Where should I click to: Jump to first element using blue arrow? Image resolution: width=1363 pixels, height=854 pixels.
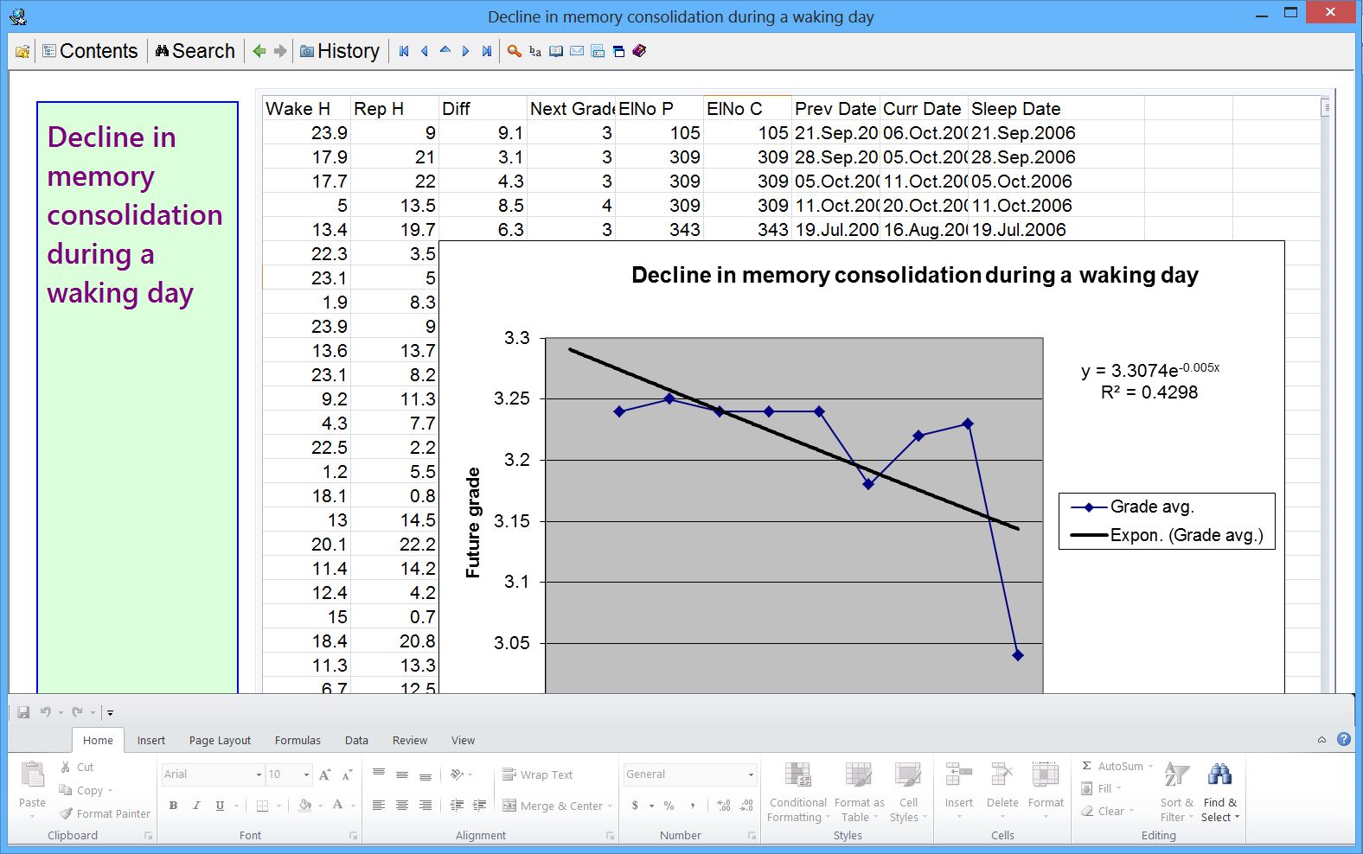click(404, 52)
